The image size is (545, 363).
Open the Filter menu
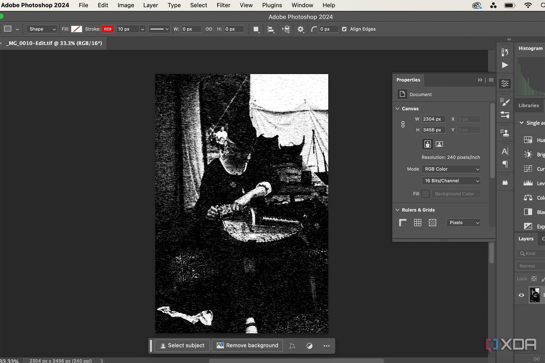(x=223, y=5)
